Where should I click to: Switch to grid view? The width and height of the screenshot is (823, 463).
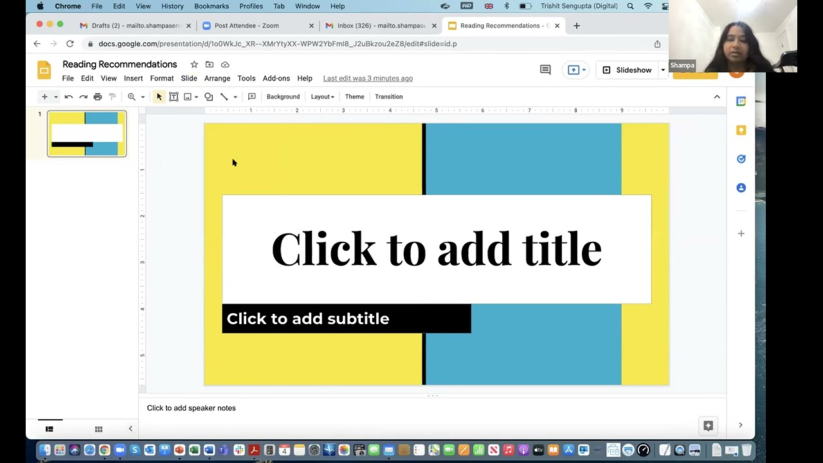[98, 429]
